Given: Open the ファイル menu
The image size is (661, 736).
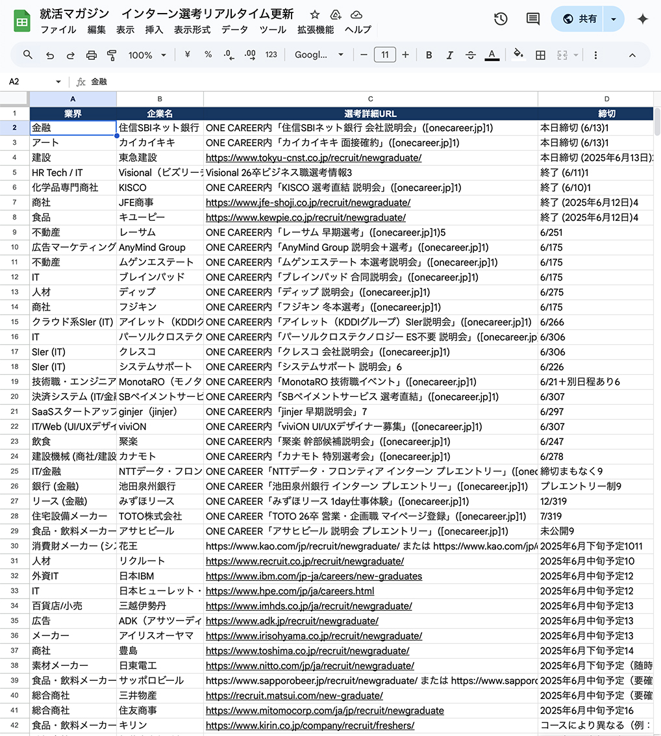Looking at the screenshot, I should [x=58, y=30].
